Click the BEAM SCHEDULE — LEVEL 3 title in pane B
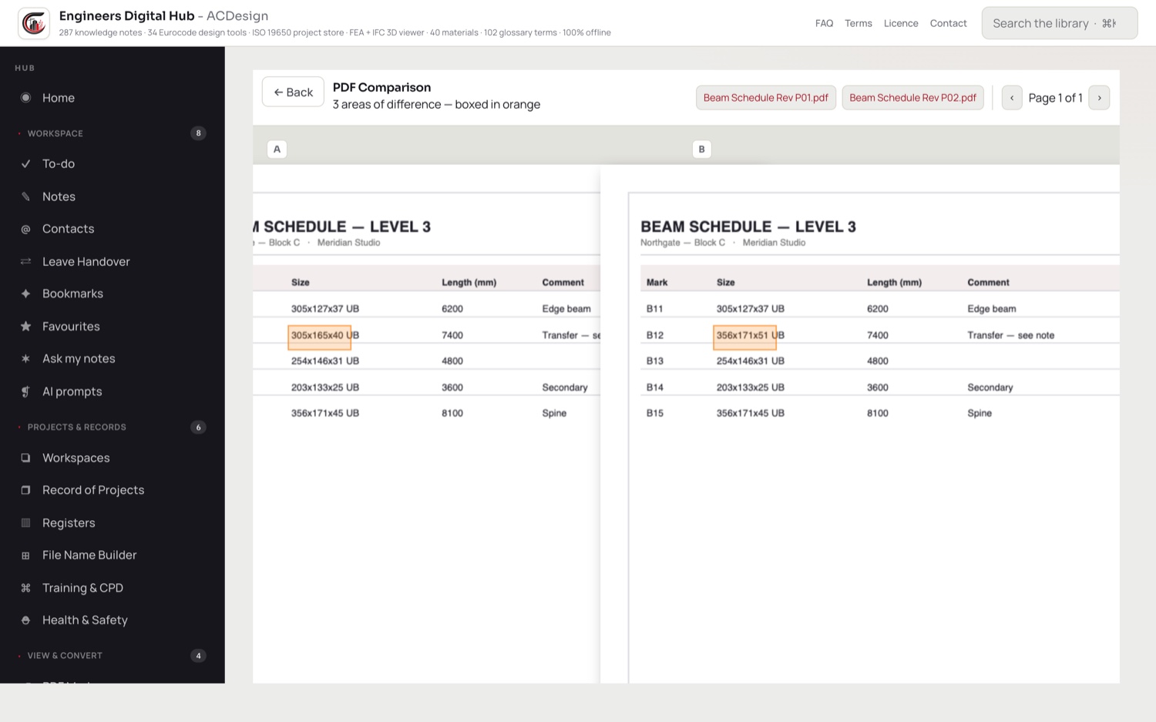The image size is (1156, 722). coord(748,227)
